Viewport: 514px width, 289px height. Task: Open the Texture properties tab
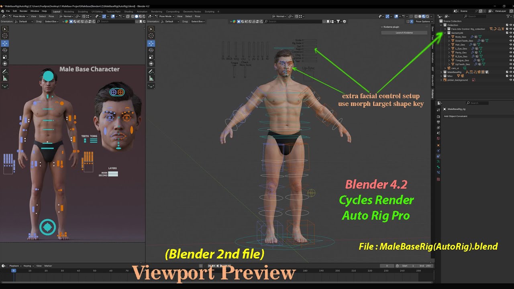[438, 179]
